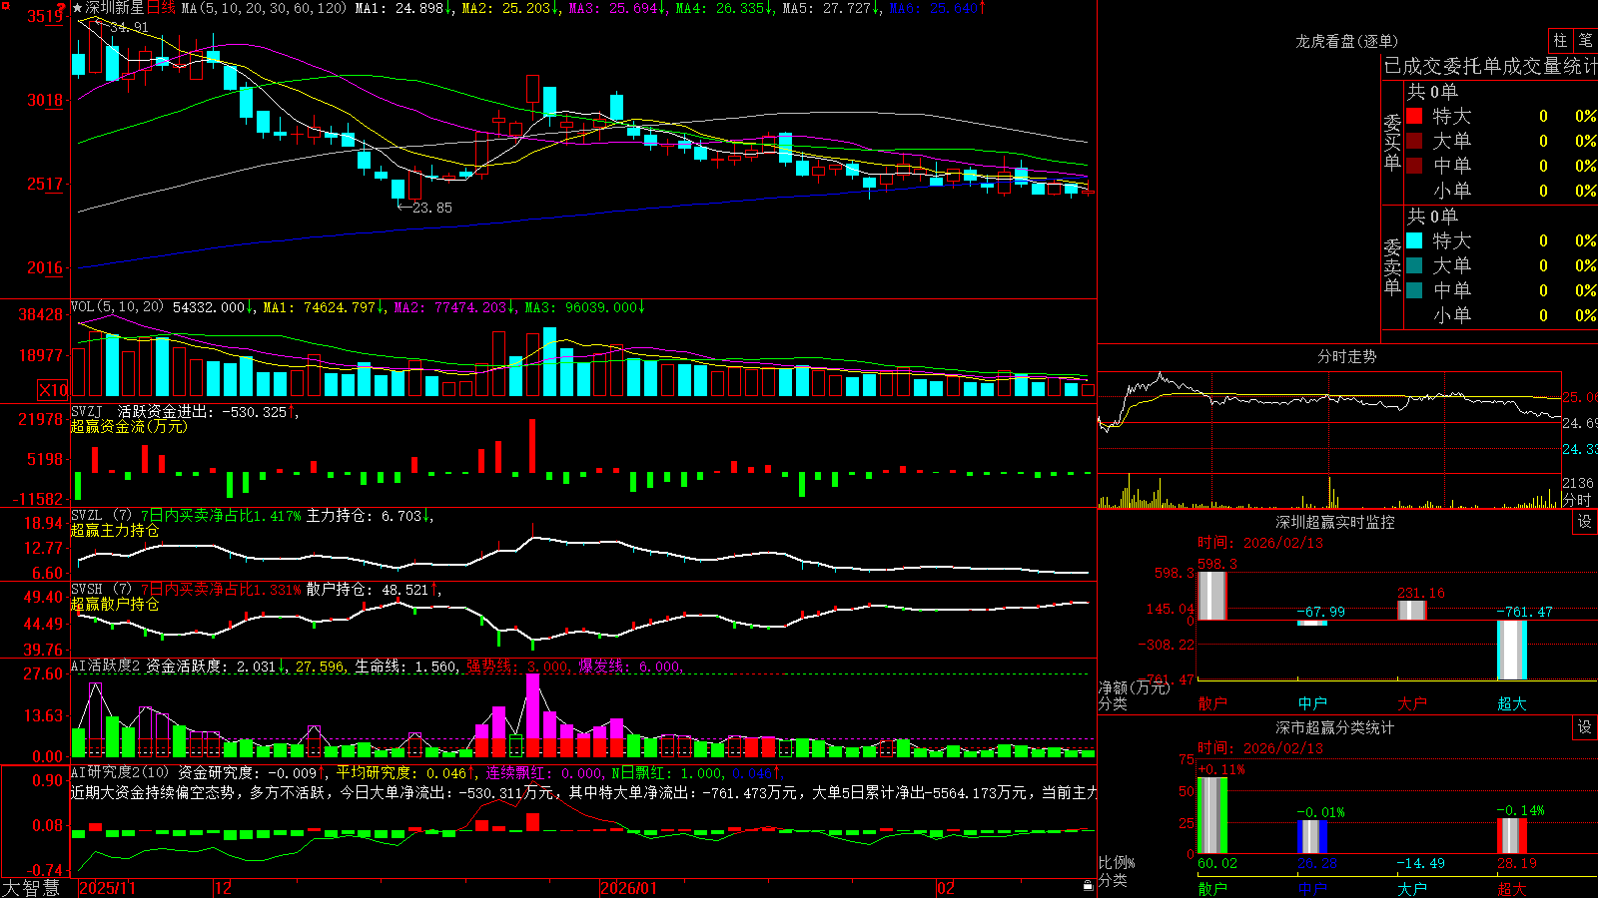This screenshot has height=898, width=1598.
Task: Click the 超赢散户持仓 label
Action: [115, 604]
